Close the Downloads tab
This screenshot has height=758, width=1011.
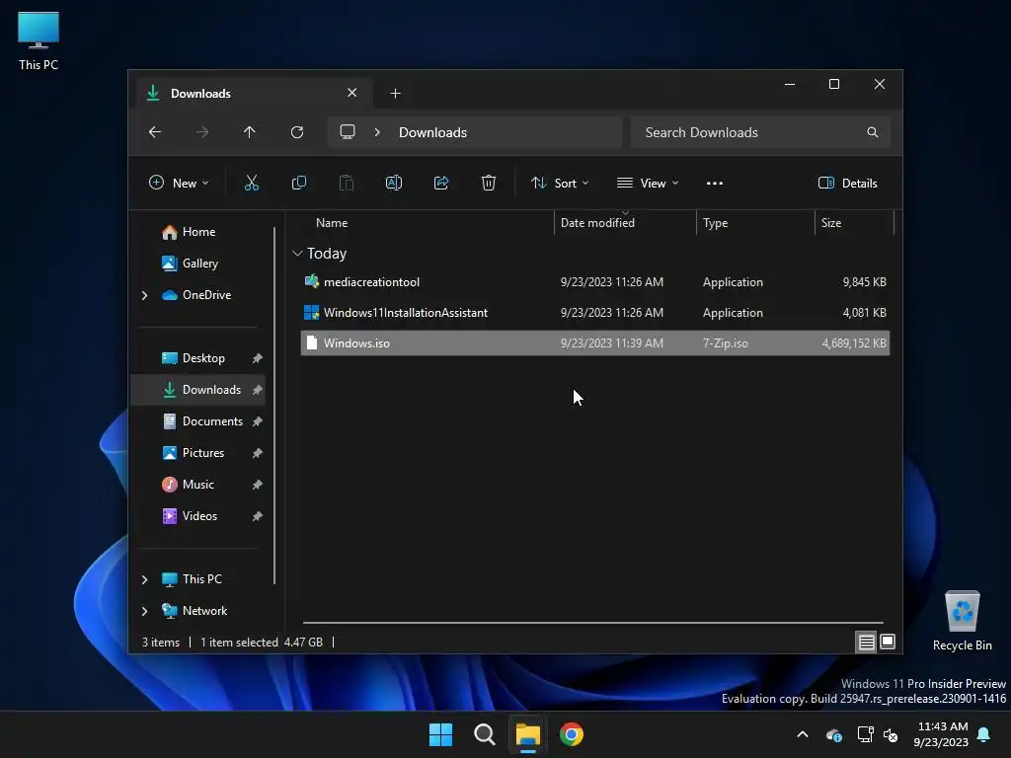coord(352,93)
